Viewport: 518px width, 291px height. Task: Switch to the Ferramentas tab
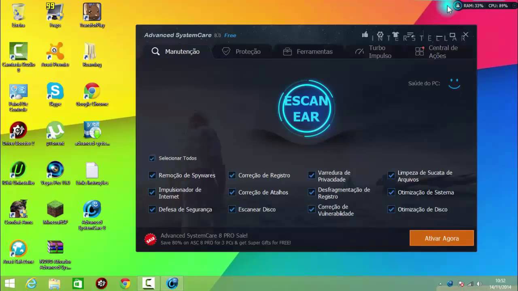coord(308,51)
